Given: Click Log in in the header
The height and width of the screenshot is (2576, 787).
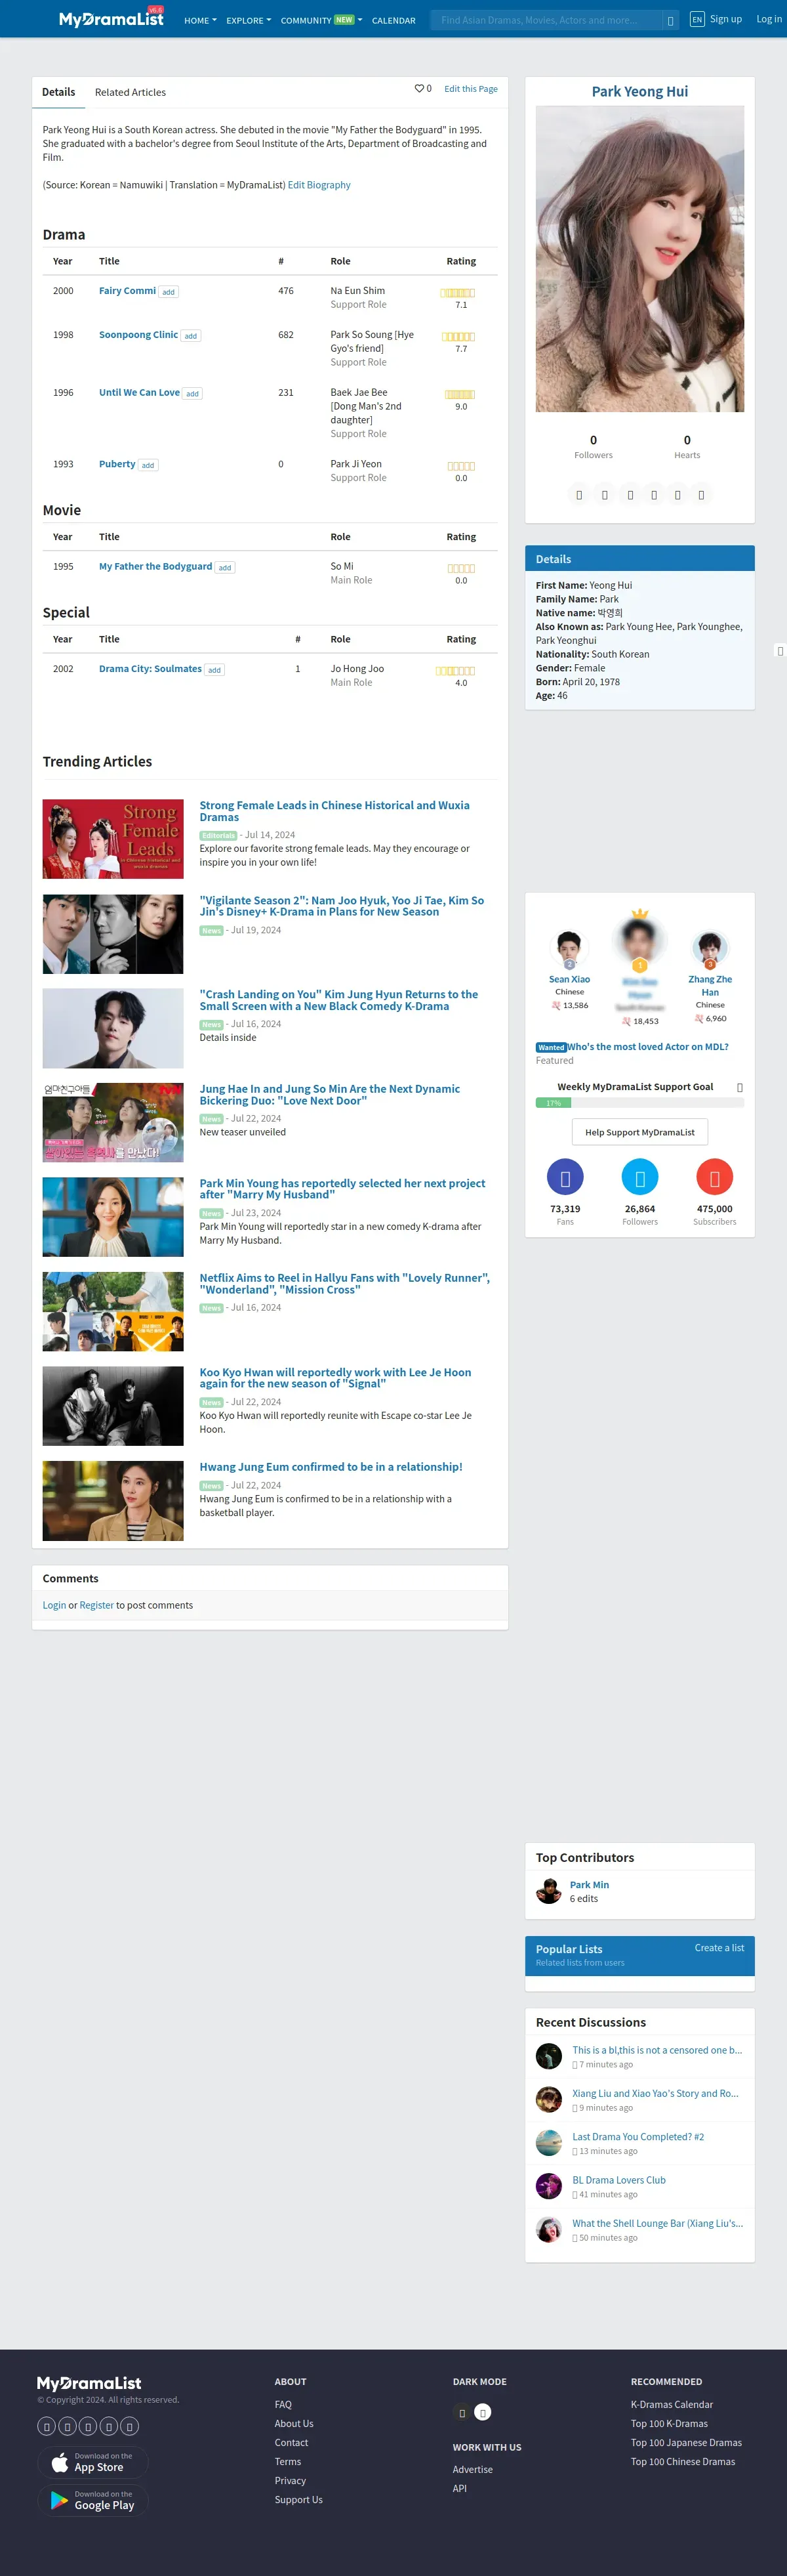Looking at the screenshot, I should click(769, 19).
